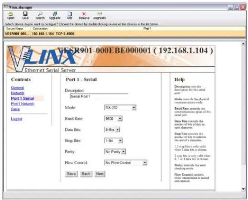This screenshot has height=200, width=248.
Task: Click the Description input field
Action: click(99, 96)
